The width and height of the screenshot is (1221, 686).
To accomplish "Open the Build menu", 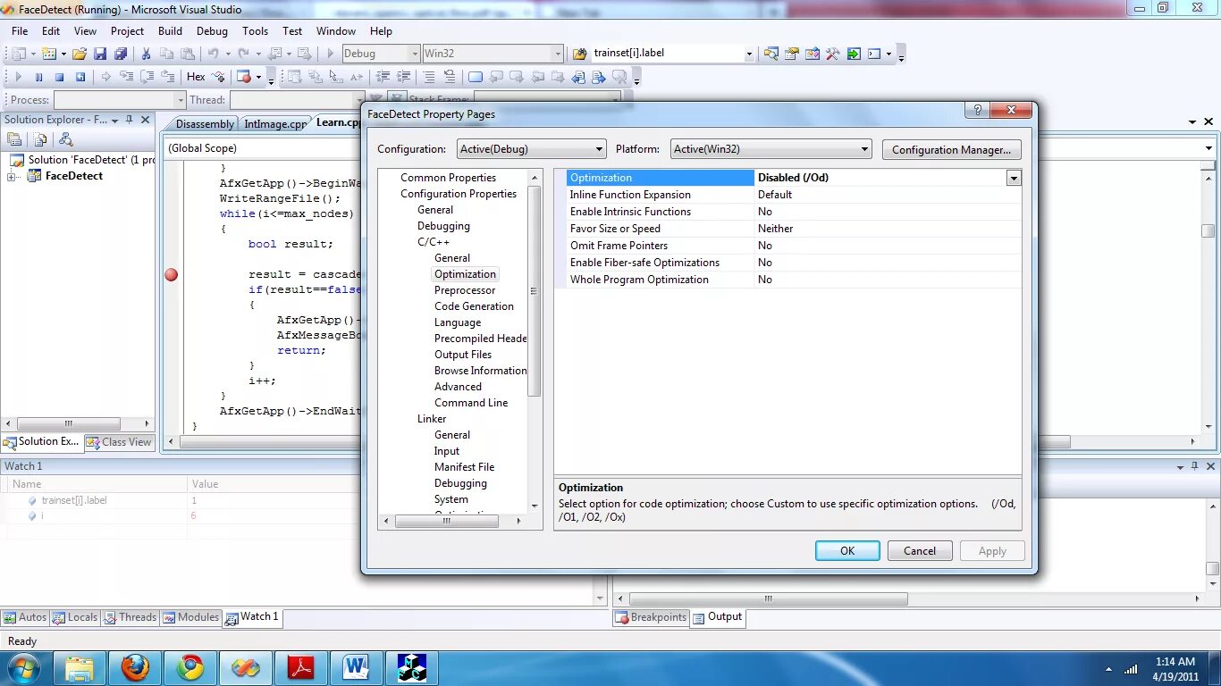I will [170, 30].
